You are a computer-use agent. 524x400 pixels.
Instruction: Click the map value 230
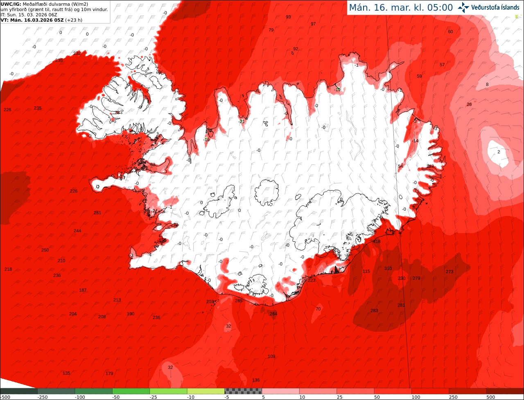click(x=402, y=279)
